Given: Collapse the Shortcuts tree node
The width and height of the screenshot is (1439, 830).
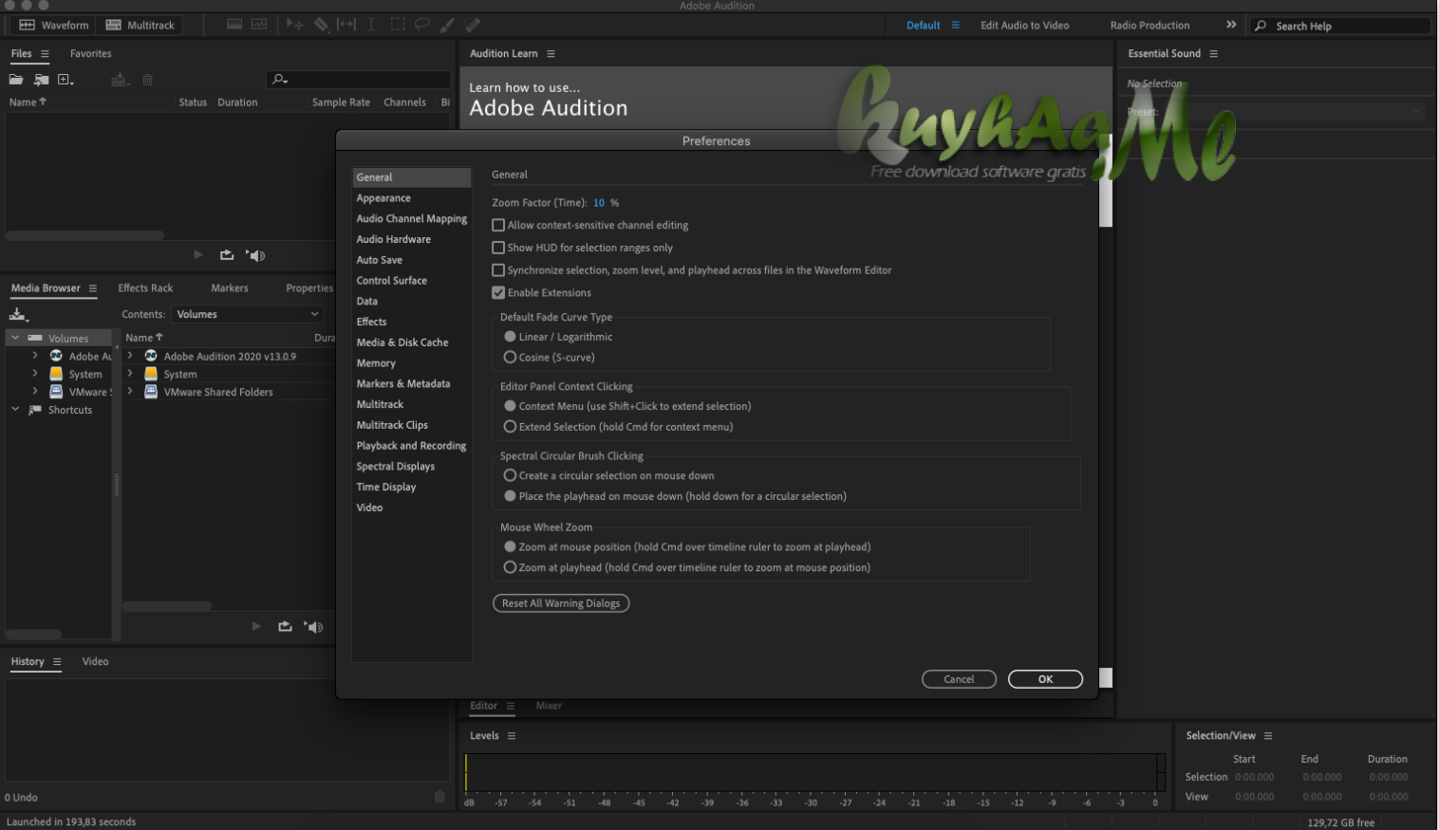Looking at the screenshot, I should pyautogui.click(x=15, y=410).
